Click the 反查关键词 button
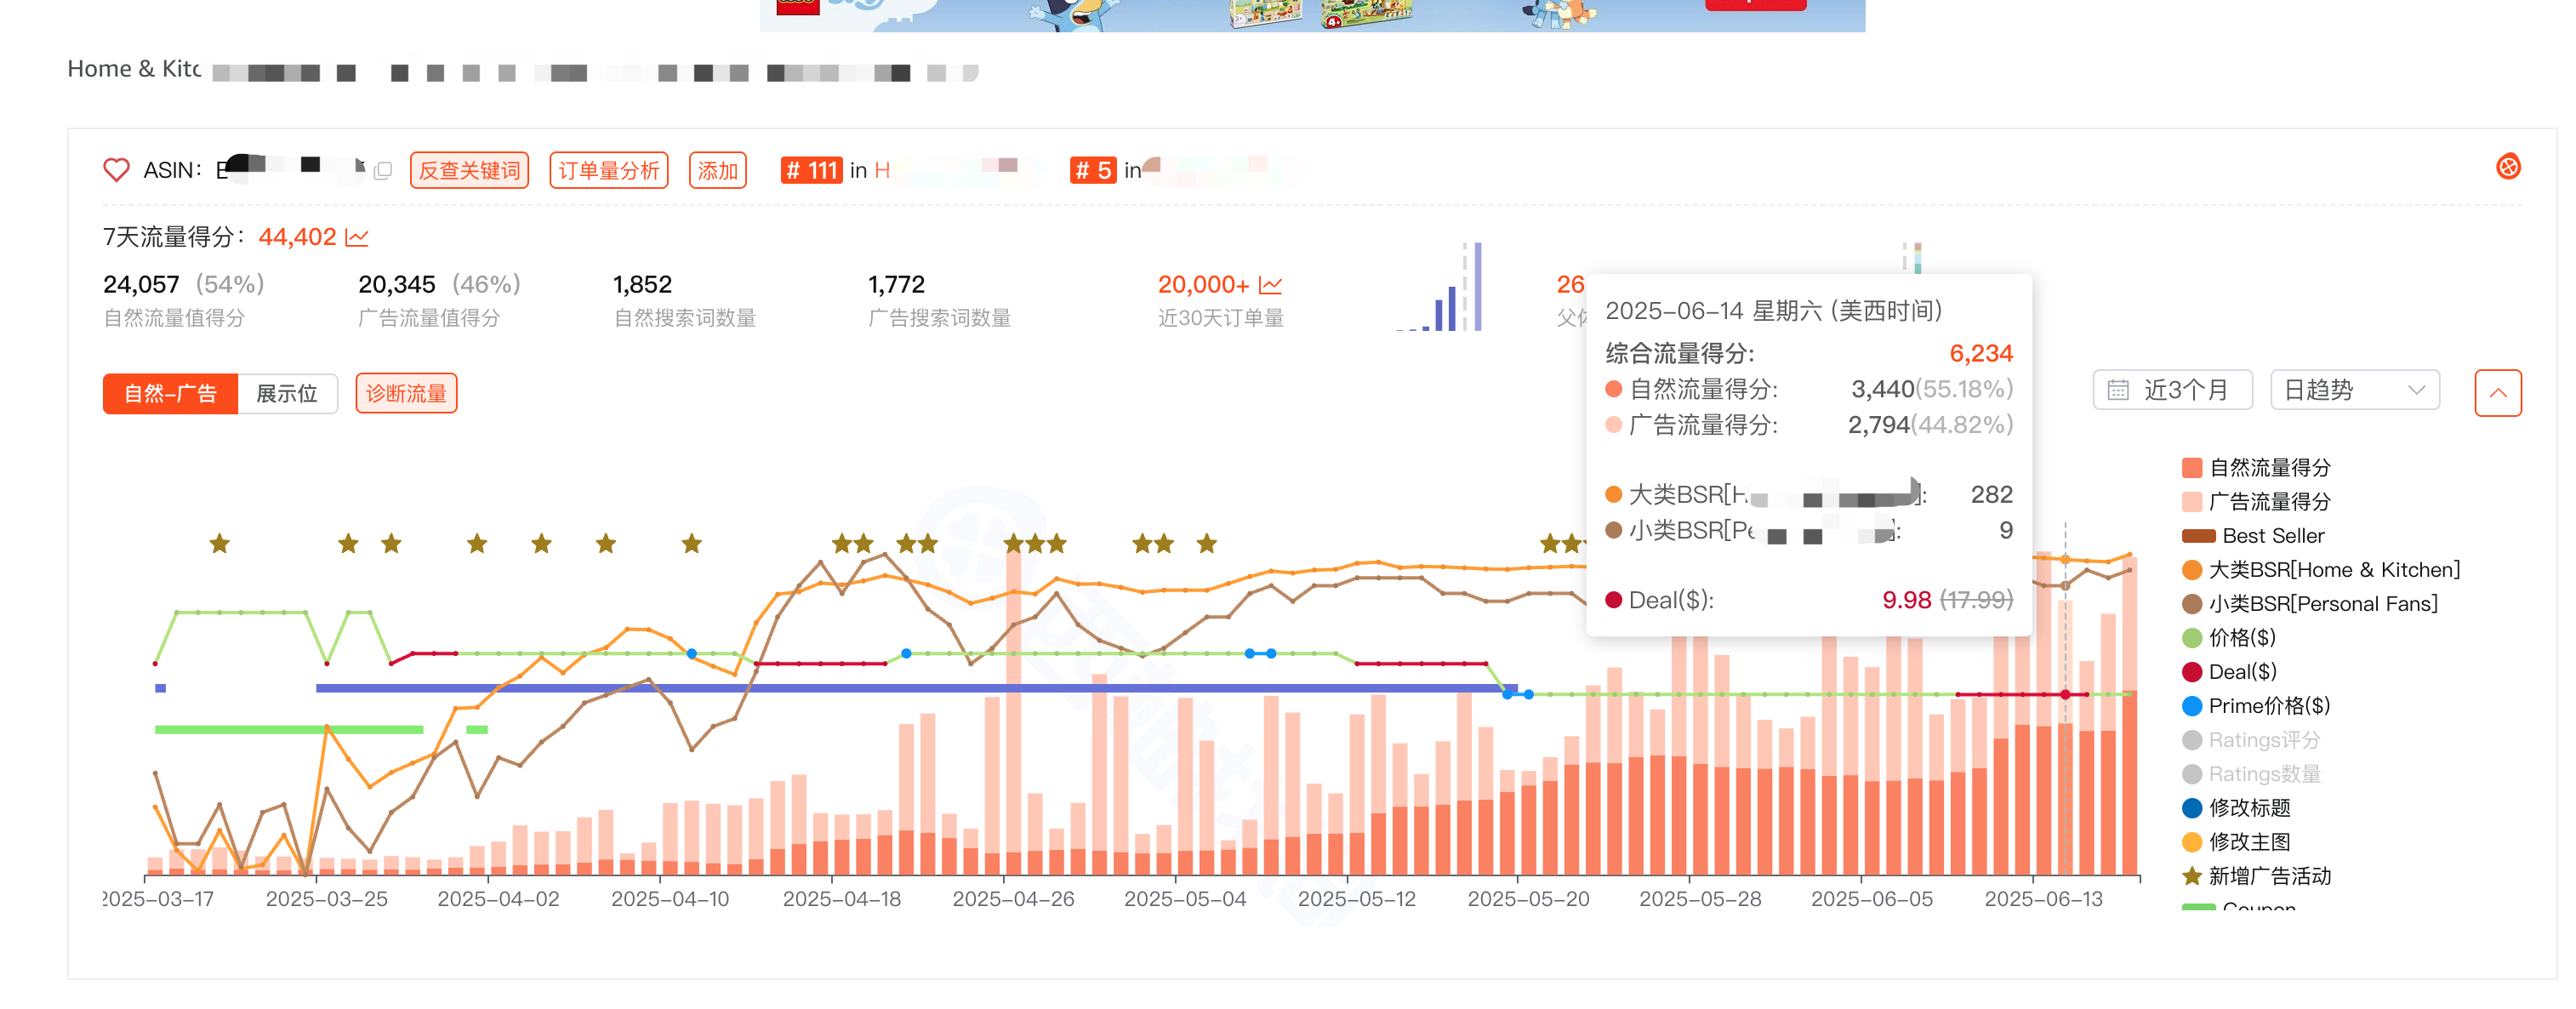 tap(469, 170)
